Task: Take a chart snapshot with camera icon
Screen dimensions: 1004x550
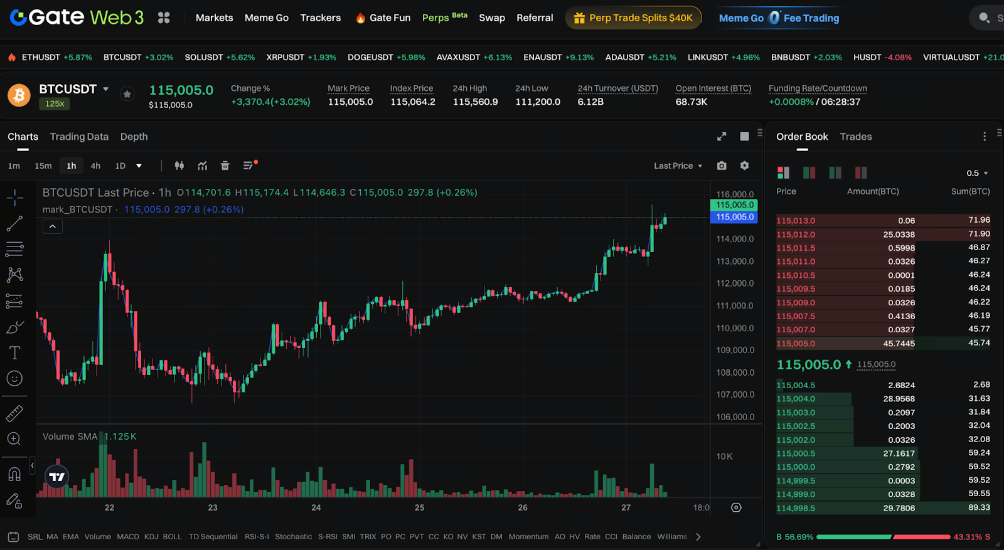Action: pyautogui.click(x=722, y=166)
